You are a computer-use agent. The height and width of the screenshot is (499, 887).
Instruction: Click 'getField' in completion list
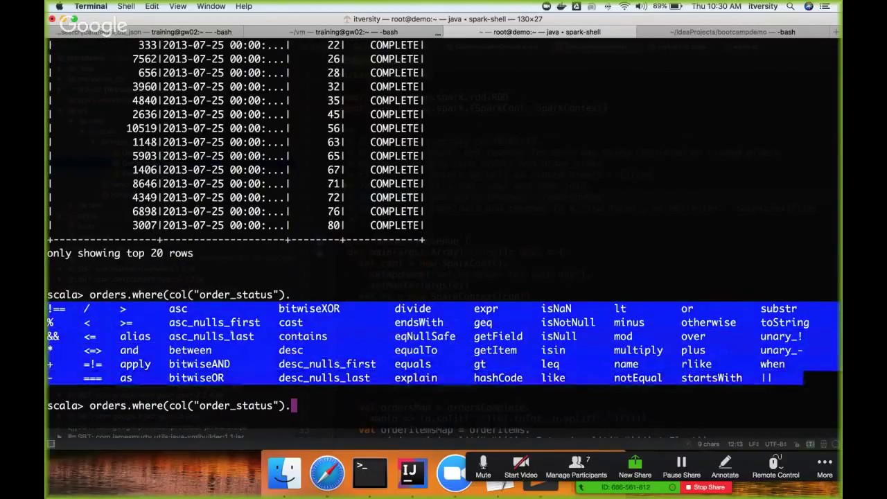tap(498, 336)
